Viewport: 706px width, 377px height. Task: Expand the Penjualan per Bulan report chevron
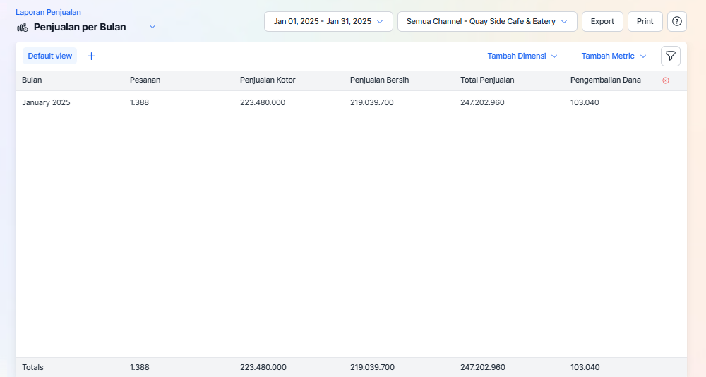coord(152,27)
